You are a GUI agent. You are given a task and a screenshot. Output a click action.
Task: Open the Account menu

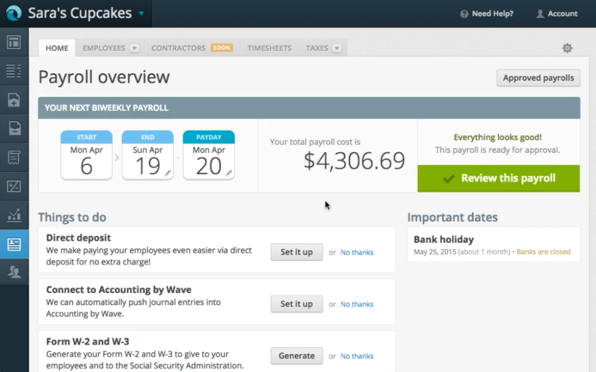[562, 14]
